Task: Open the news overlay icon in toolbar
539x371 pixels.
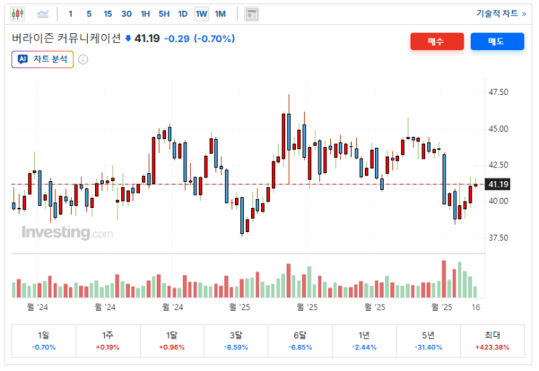Action: click(x=252, y=14)
